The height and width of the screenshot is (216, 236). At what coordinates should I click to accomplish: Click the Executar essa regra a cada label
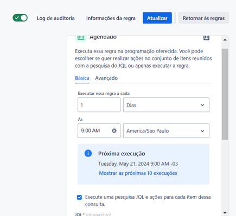[104, 94]
